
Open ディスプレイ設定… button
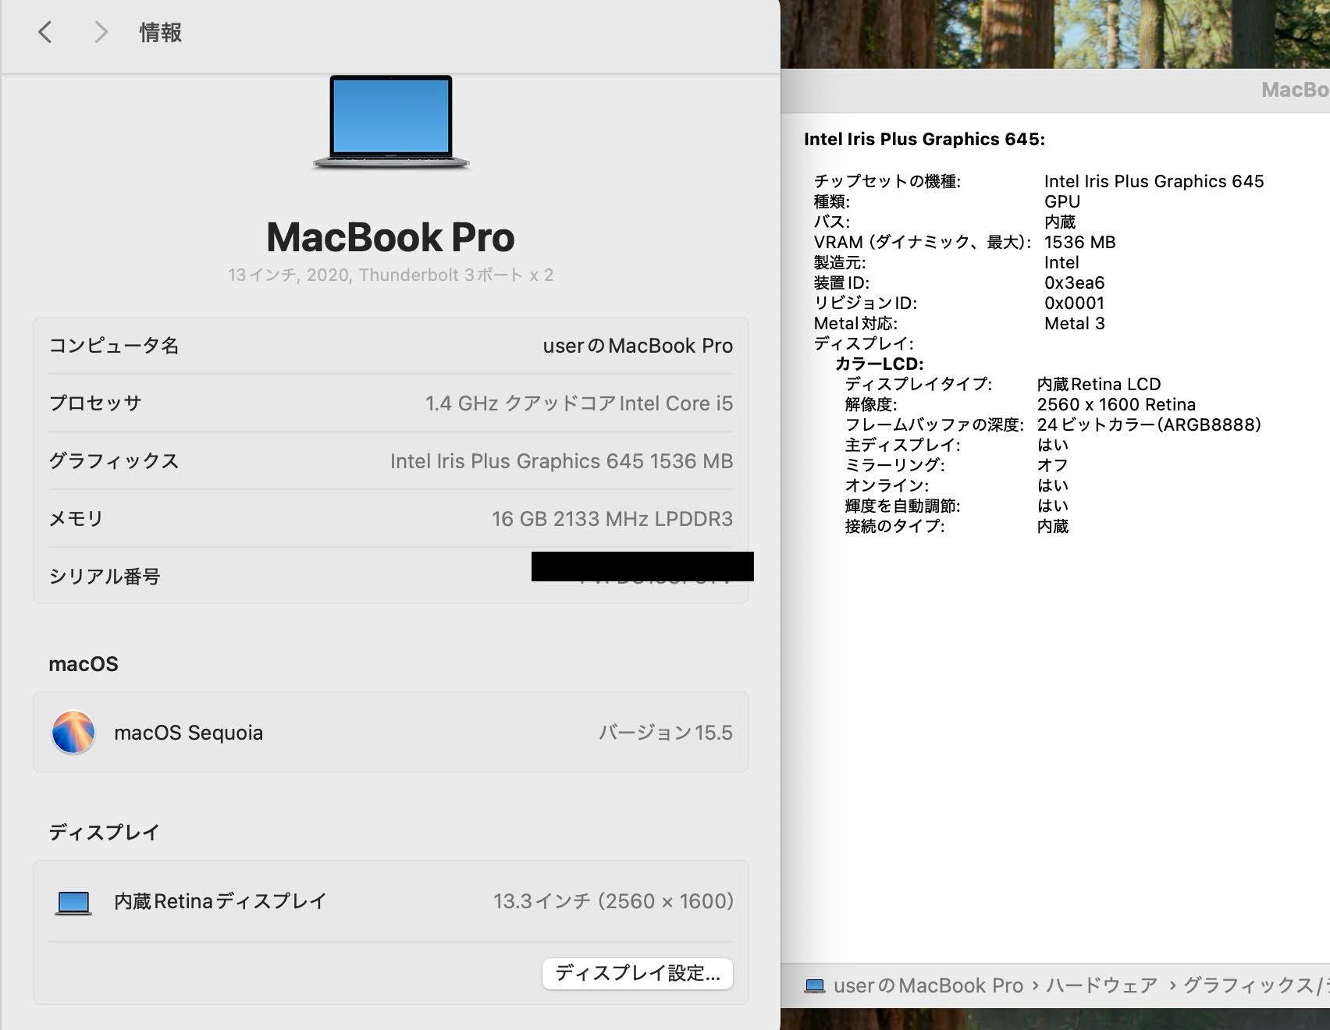click(x=637, y=973)
